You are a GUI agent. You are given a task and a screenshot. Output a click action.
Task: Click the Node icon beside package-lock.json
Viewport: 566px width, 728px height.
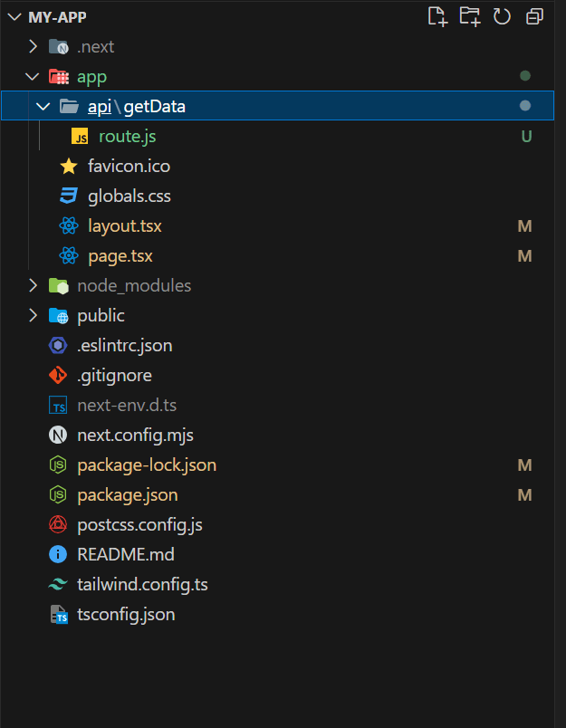click(58, 465)
